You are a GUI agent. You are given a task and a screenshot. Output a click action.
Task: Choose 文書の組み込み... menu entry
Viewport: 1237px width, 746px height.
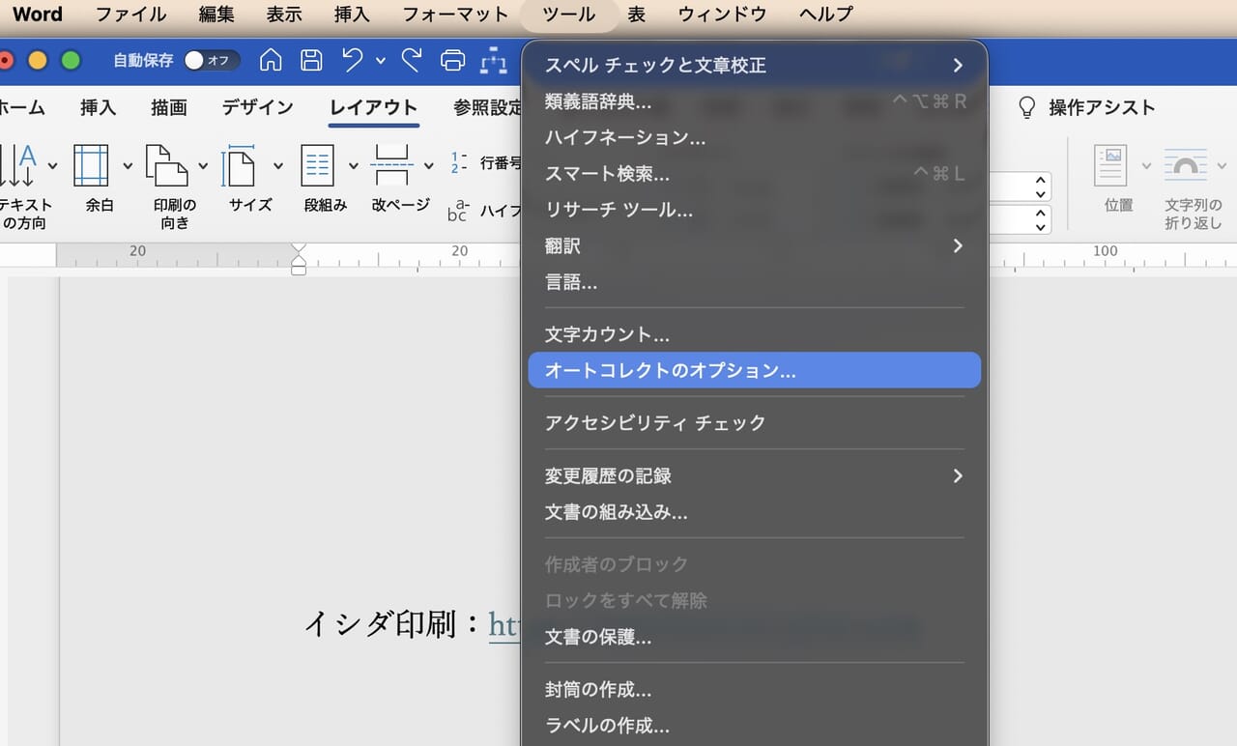tap(755, 512)
